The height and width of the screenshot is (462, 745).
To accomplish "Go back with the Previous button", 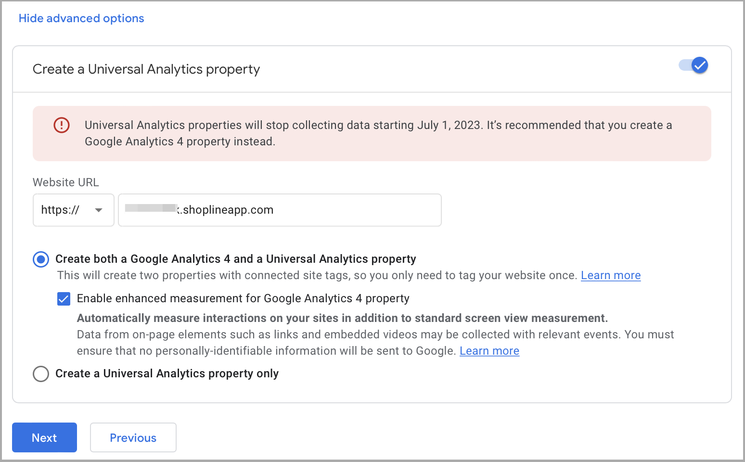I will pos(133,437).
